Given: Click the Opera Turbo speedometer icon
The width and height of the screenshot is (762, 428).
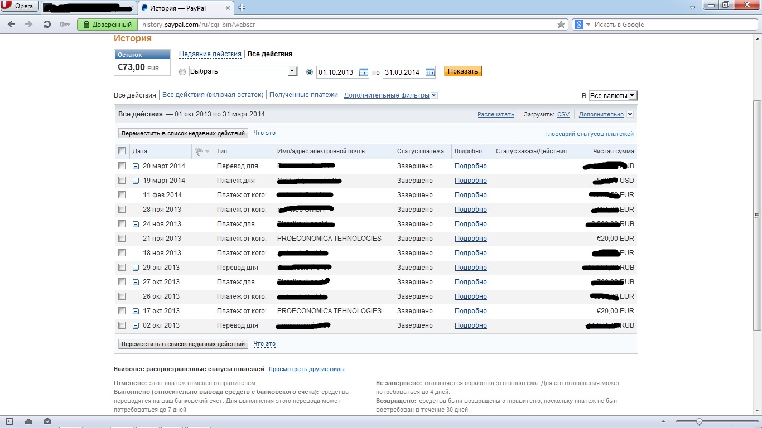Looking at the screenshot, I should coord(47,421).
